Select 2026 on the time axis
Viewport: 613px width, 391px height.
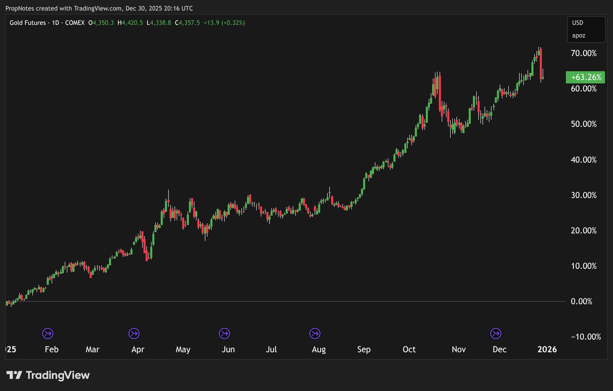547,349
